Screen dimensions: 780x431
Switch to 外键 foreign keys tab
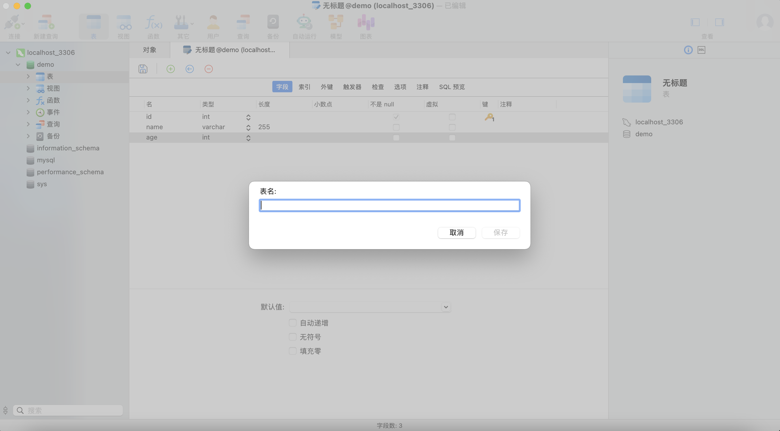click(x=327, y=87)
